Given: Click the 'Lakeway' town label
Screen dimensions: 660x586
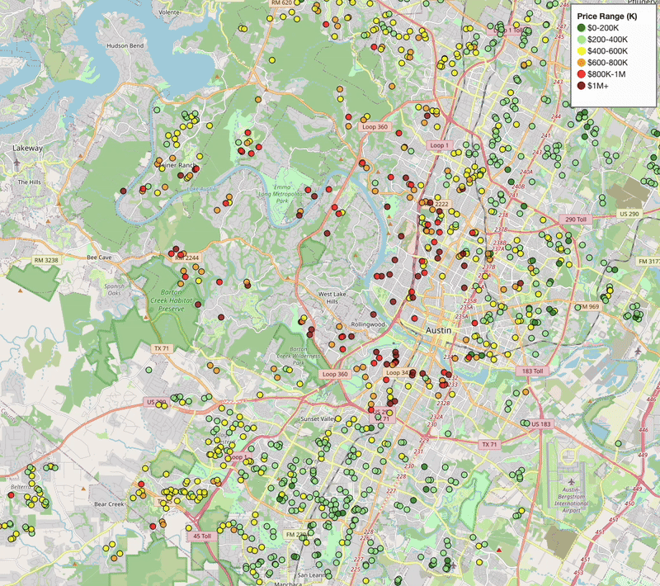Looking at the screenshot, I should pyautogui.click(x=27, y=149).
